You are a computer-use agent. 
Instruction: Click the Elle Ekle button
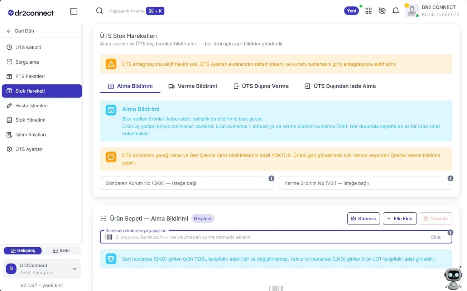[x=400, y=218]
